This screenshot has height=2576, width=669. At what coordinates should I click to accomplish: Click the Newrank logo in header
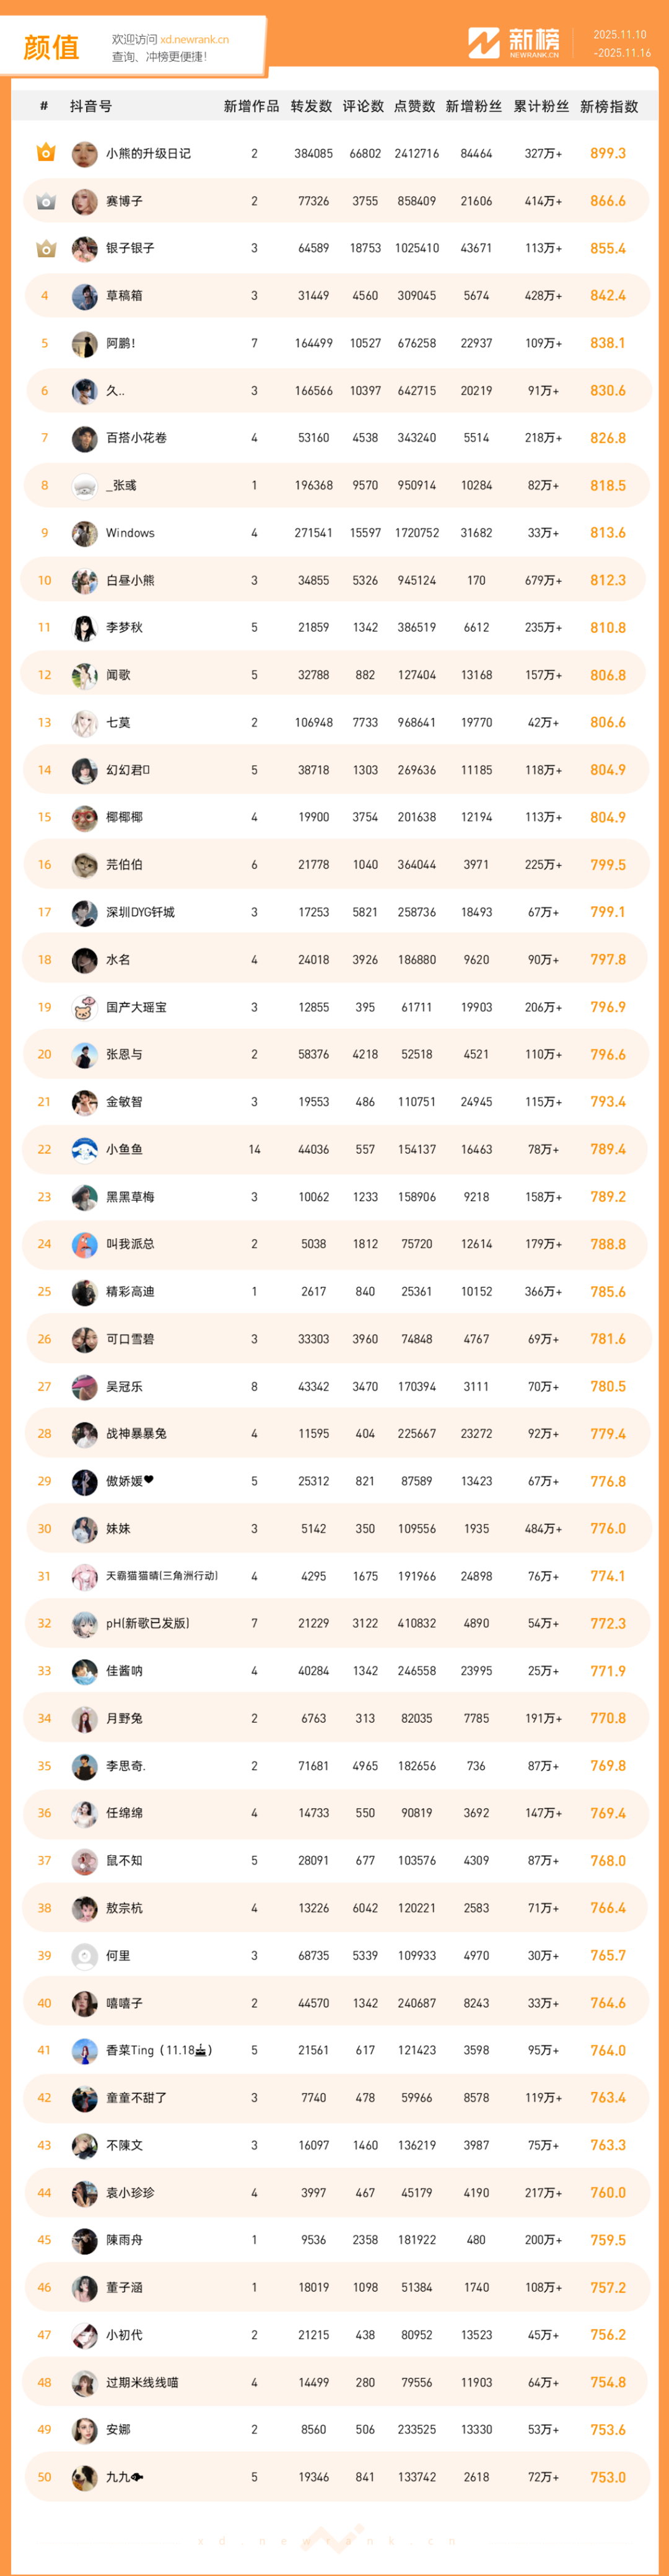tap(514, 43)
